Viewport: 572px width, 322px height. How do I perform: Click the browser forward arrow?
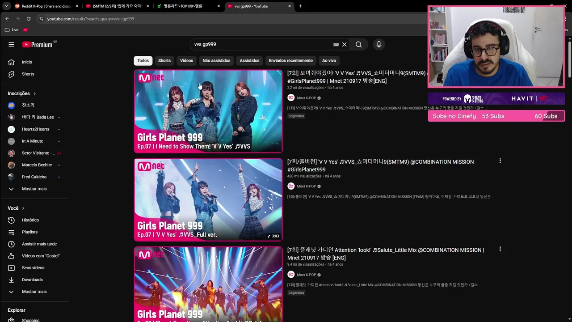(18, 19)
